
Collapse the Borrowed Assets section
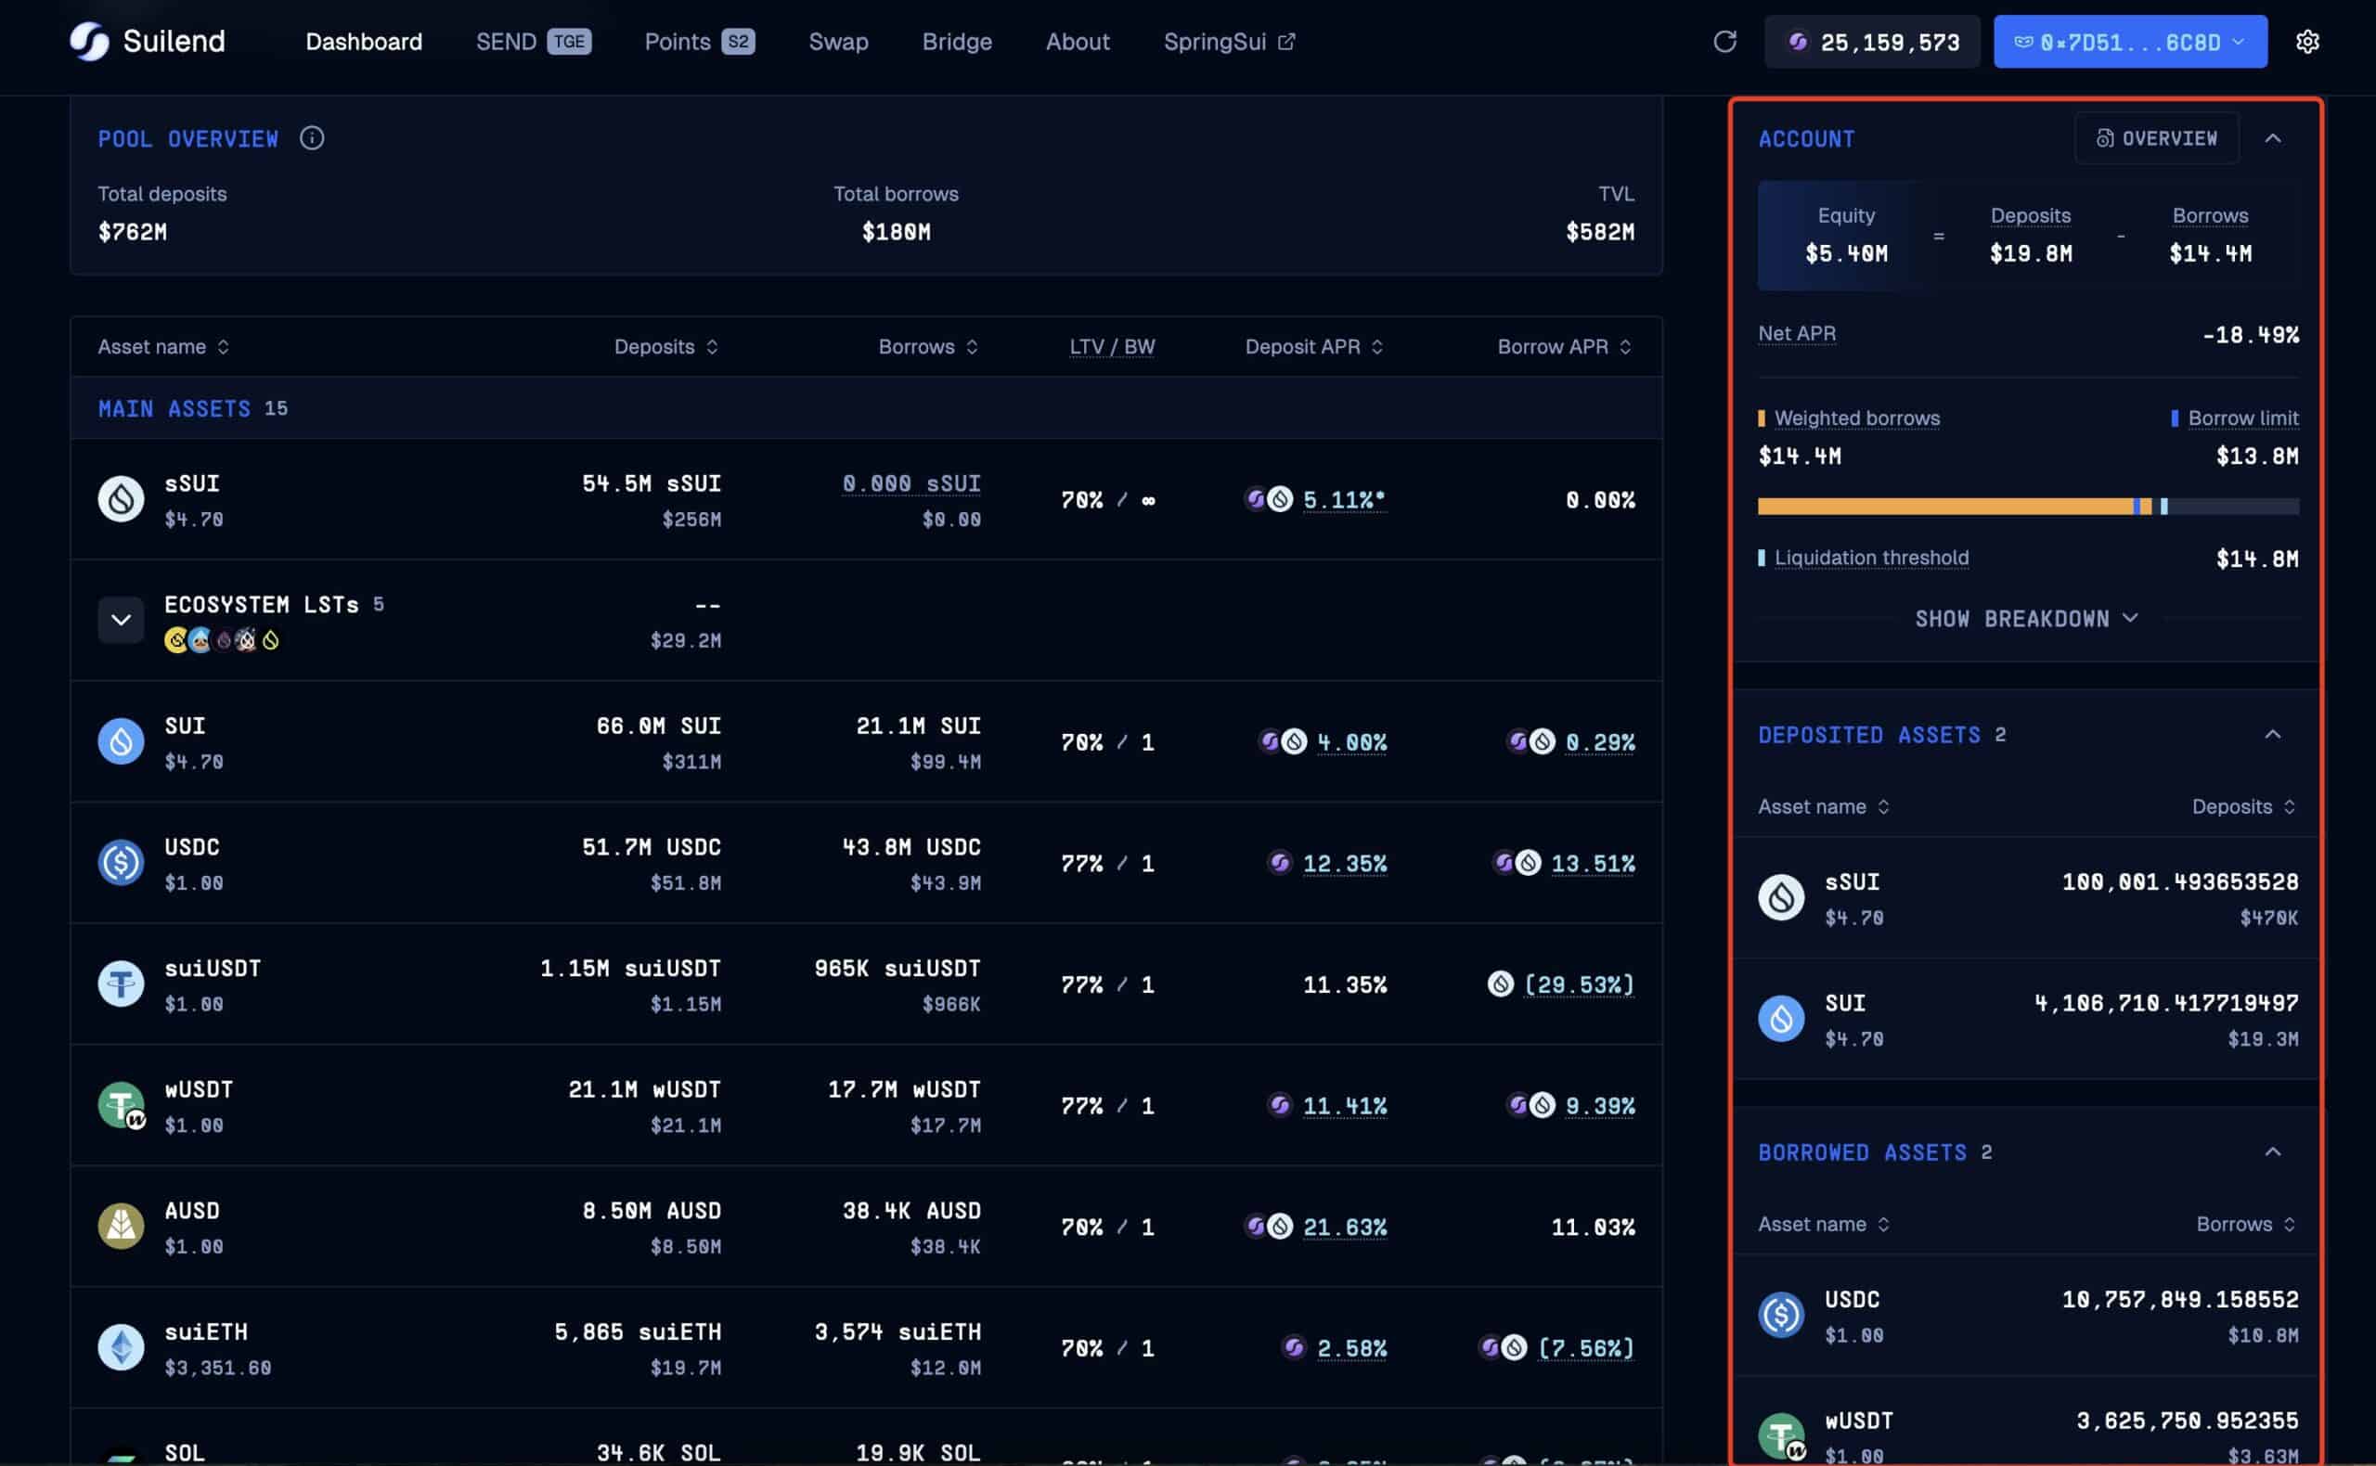pyautogui.click(x=2275, y=1151)
